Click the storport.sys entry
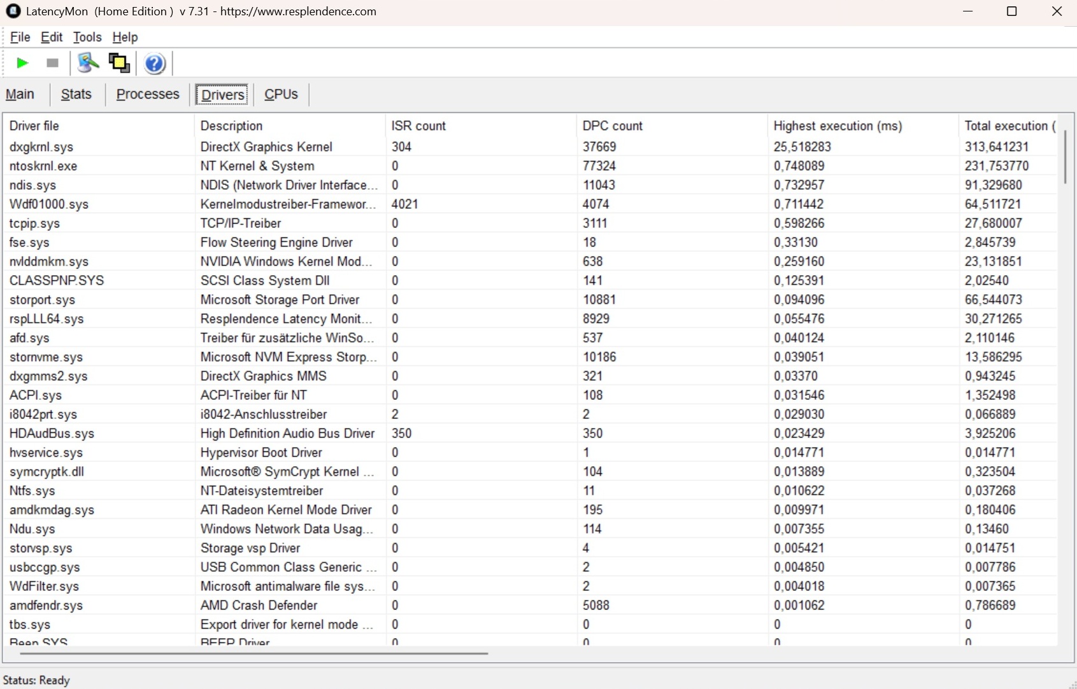The width and height of the screenshot is (1077, 689). tap(530, 299)
